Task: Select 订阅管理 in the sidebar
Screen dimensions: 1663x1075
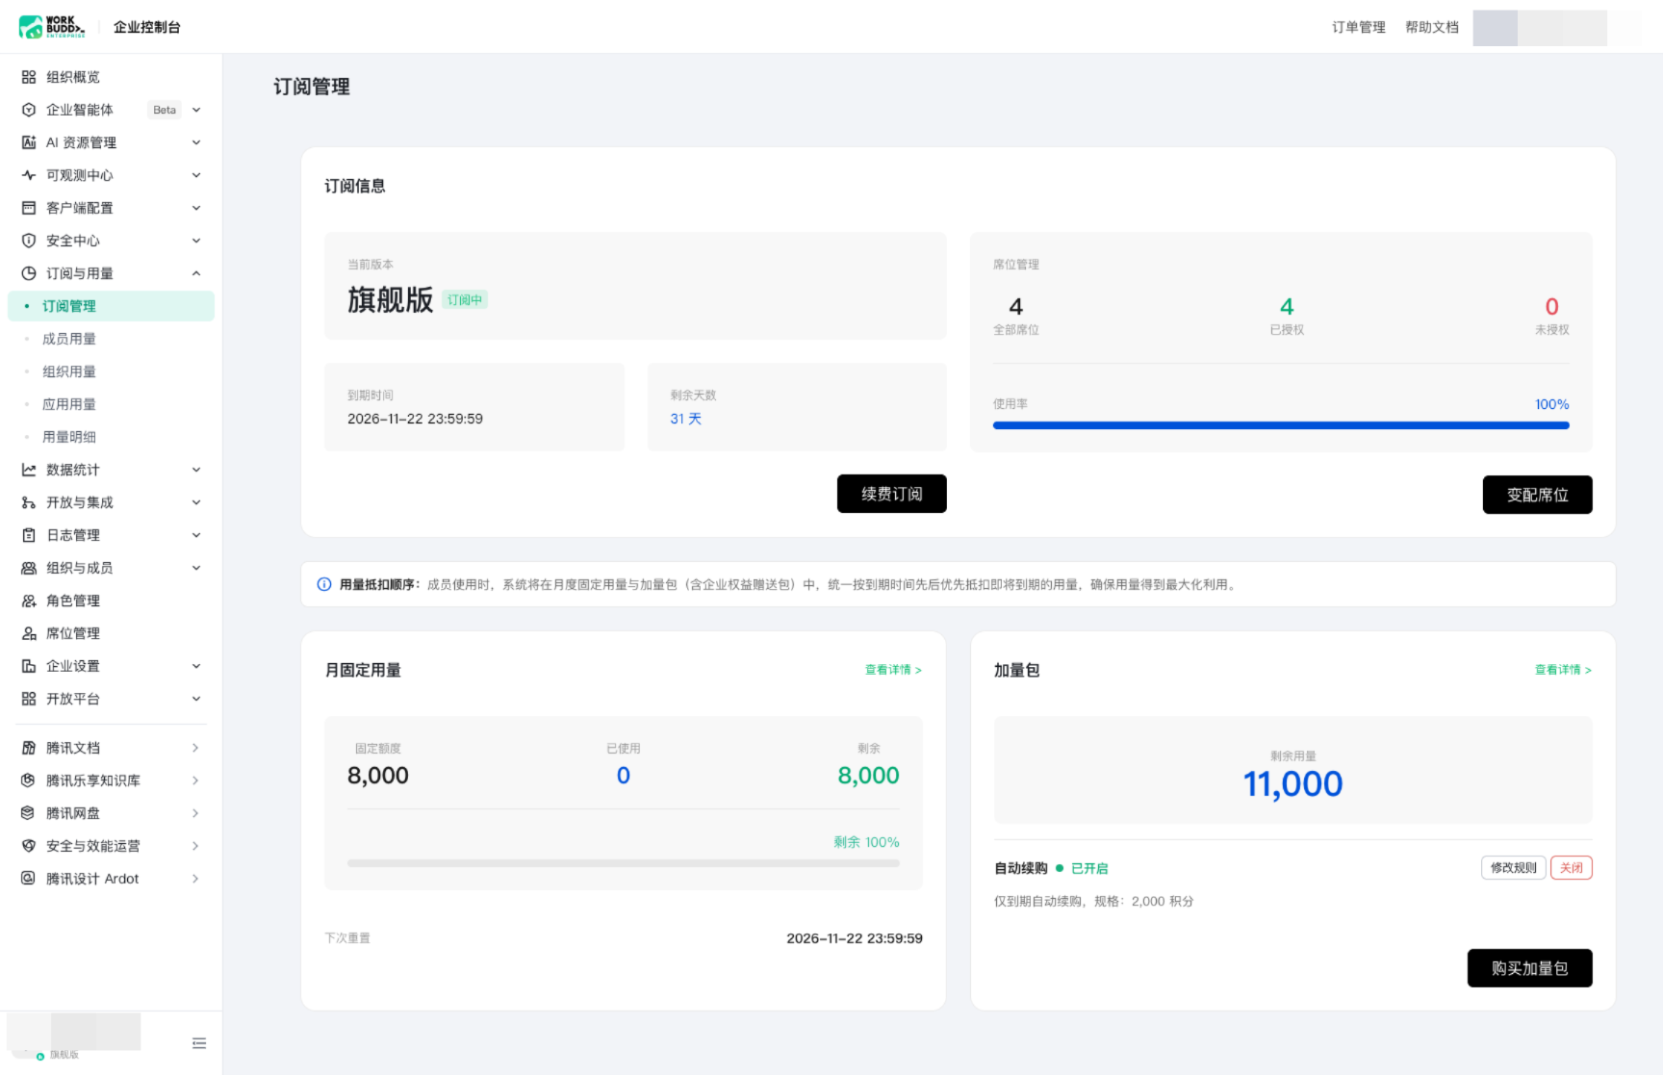Action: [x=111, y=306]
